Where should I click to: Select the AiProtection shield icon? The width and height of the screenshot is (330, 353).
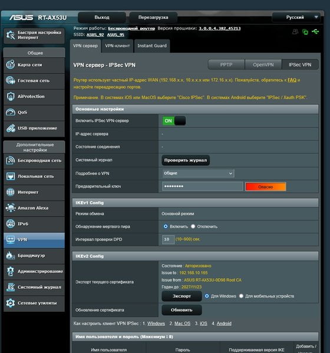[x=11, y=97]
